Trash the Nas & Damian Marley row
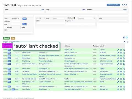Viewport: 132px width, 99px height. coord(121,74)
